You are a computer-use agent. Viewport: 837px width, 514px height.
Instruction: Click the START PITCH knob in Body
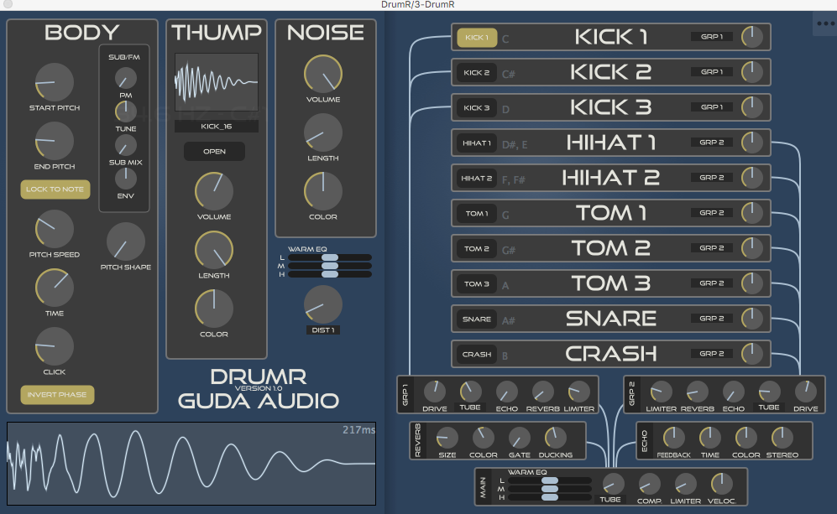[54, 82]
